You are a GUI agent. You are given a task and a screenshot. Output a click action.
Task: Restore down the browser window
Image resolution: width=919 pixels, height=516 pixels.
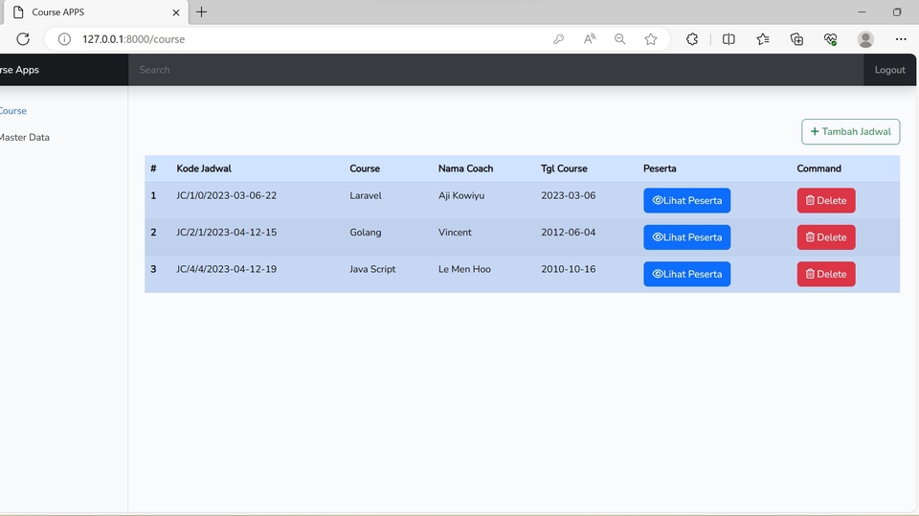[x=897, y=11]
